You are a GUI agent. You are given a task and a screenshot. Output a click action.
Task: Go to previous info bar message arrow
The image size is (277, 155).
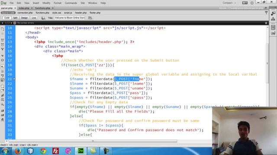pyautogui.click(x=2, y=23)
